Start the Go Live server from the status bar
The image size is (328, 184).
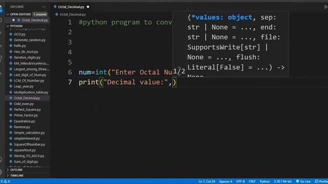coord(303,181)
